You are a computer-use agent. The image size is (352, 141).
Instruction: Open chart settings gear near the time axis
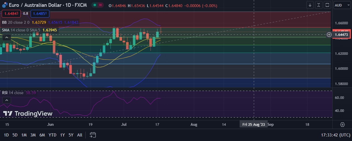click(342, 125)
